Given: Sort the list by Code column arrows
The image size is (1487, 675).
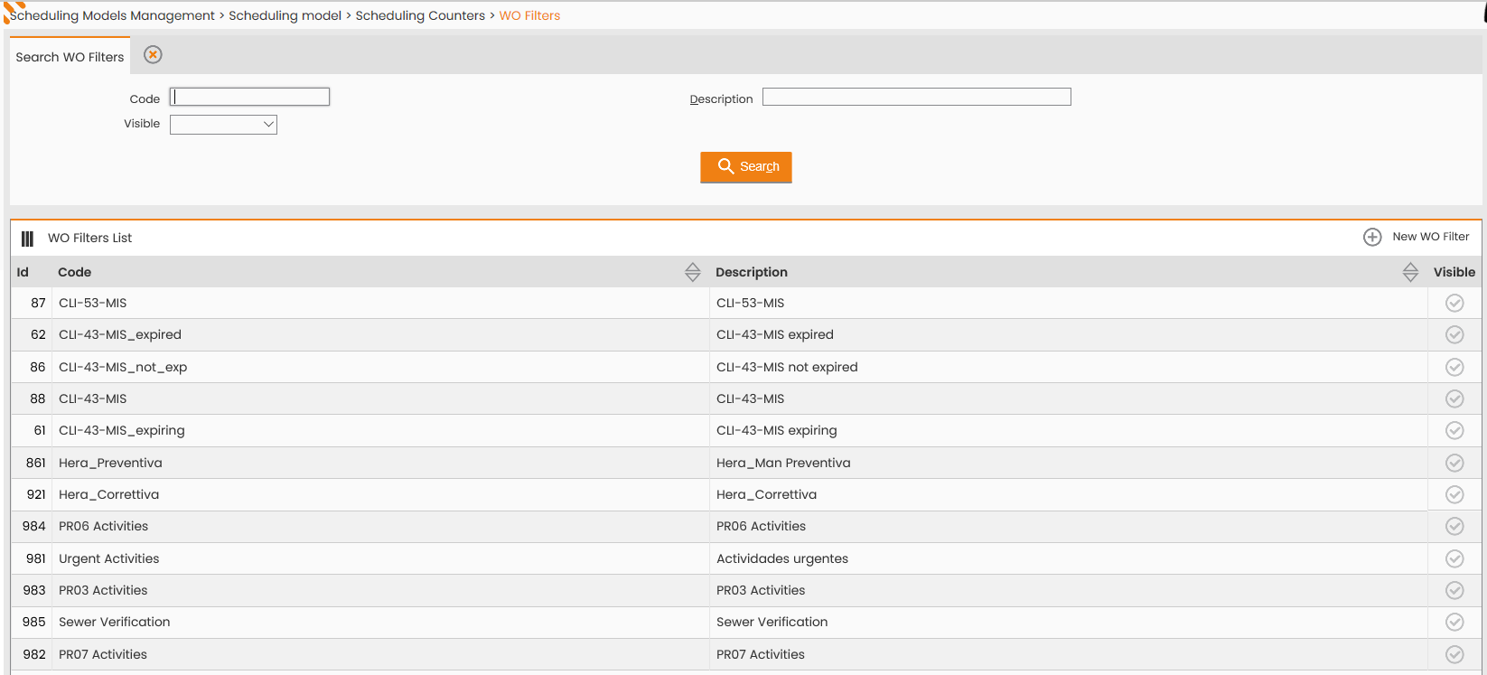Looking at the screenshot, I should (x=693, y=272).
